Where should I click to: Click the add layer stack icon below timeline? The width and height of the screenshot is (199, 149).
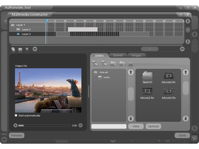pos(13,49)
